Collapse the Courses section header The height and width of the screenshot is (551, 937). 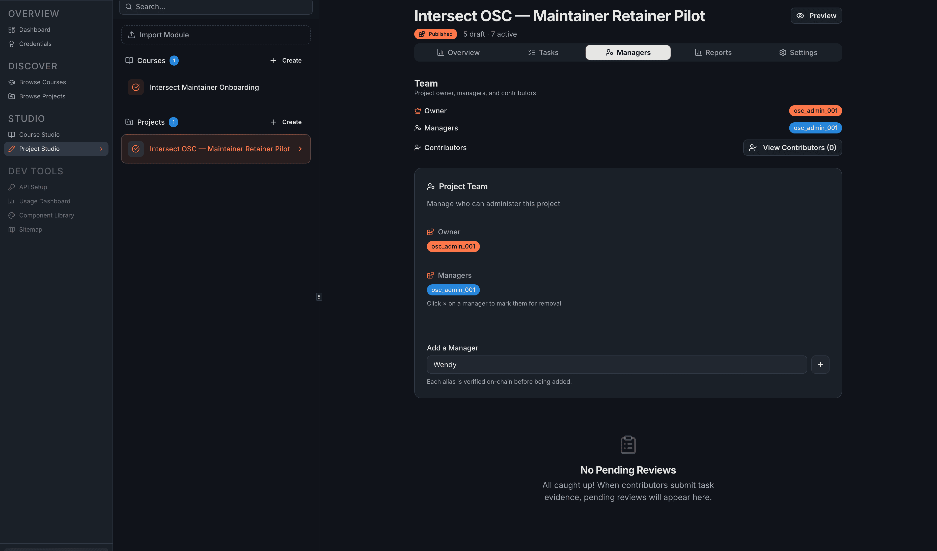(x=151, y=60)
